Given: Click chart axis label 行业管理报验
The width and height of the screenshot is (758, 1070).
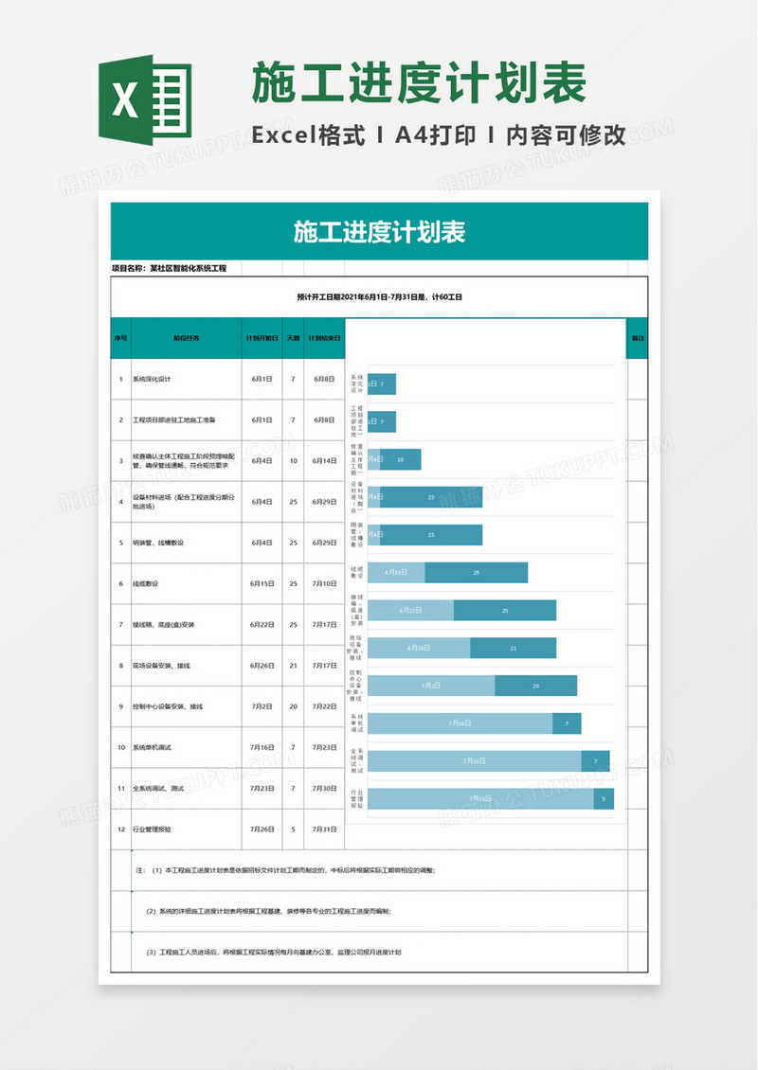Looking at the screenshot, I should coord(356,799).
